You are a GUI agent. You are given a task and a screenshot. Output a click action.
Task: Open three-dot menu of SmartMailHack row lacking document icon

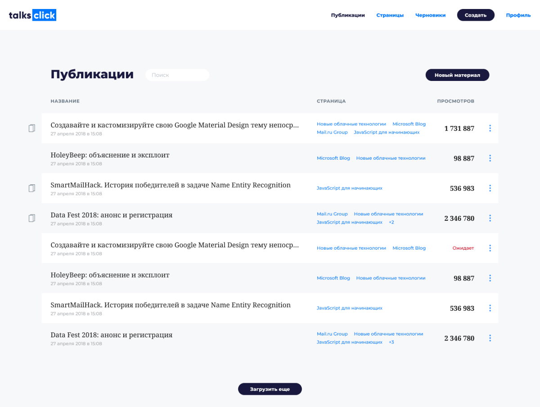(x=490, y=308)
